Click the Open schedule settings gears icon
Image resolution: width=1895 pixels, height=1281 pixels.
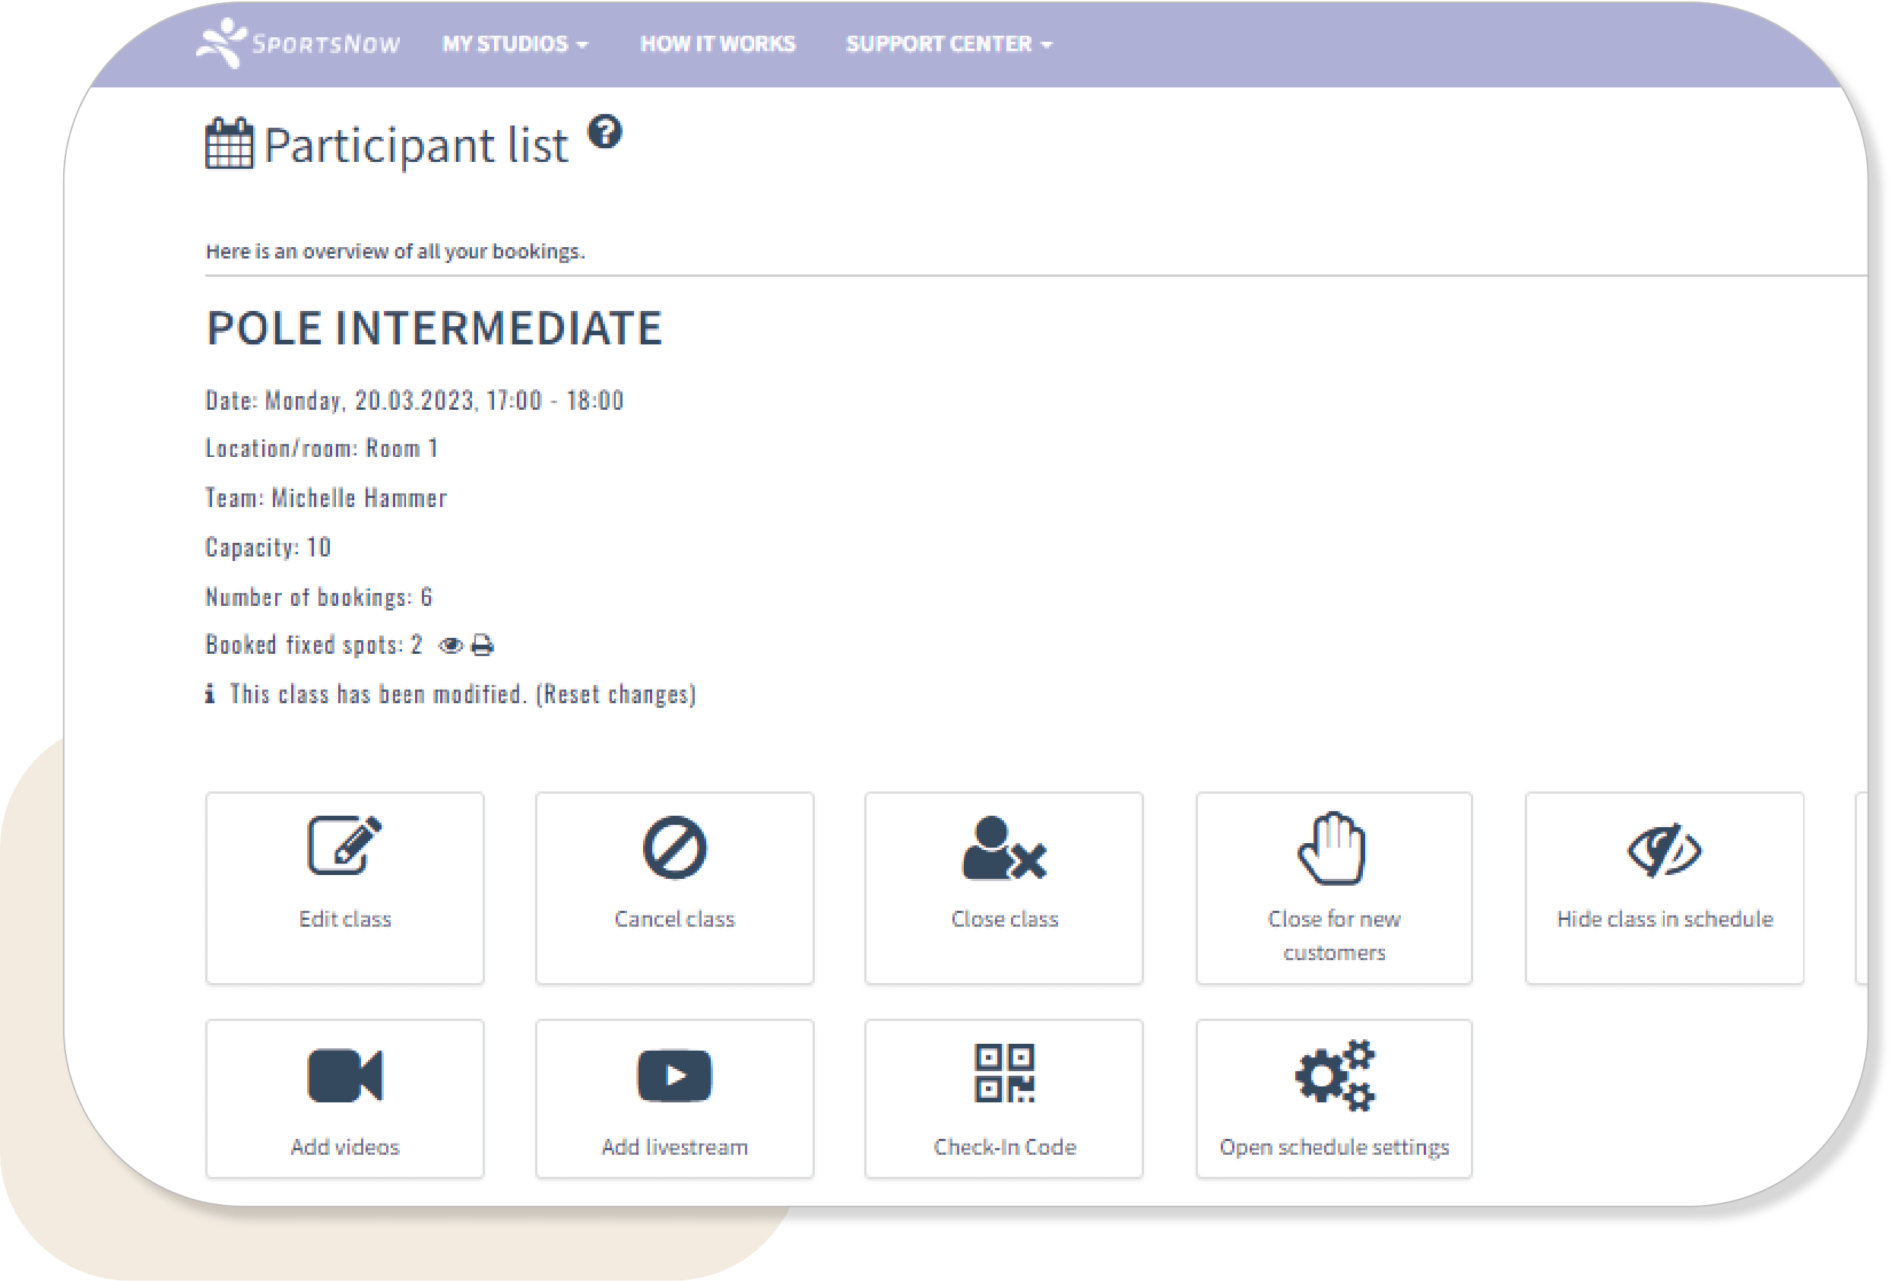click(1334, 1076)
